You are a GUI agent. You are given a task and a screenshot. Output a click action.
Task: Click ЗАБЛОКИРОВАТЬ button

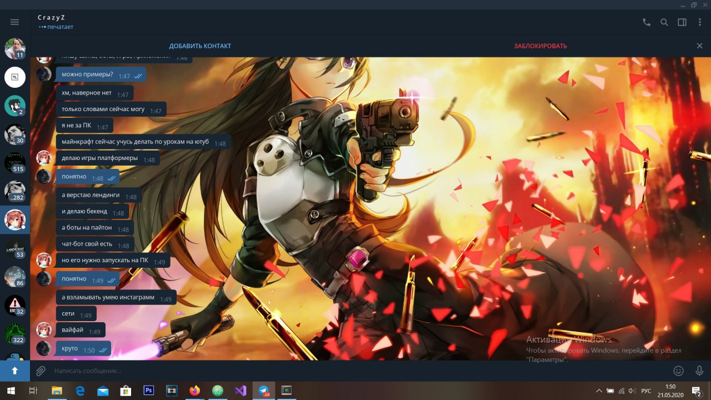tap(540, 46)
